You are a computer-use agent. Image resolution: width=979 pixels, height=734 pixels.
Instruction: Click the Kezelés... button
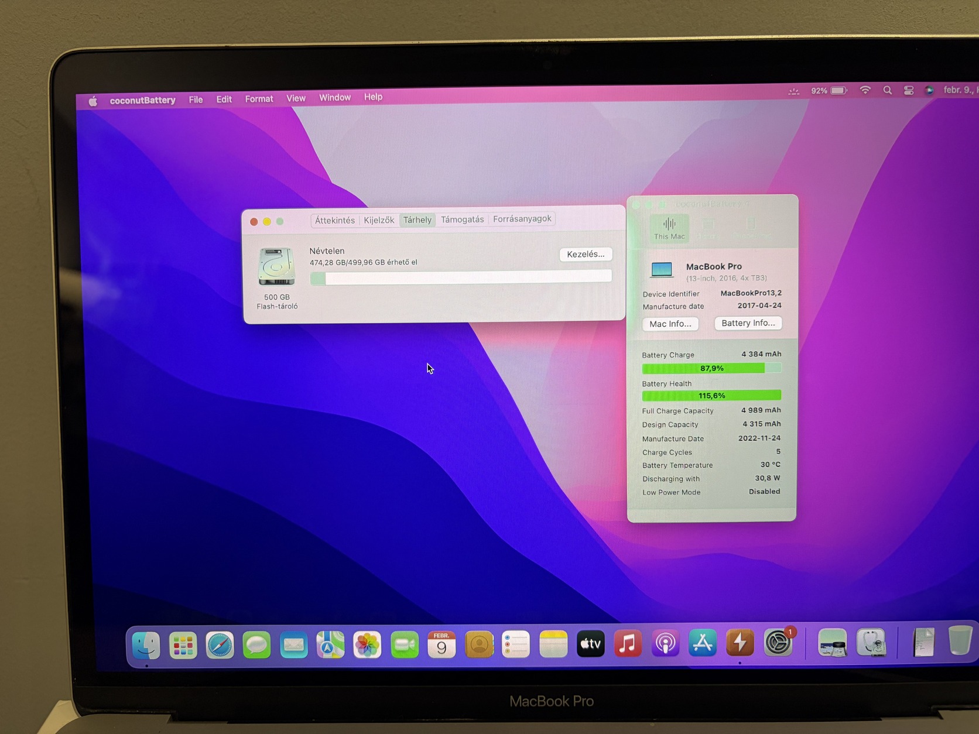coord(586,254)
